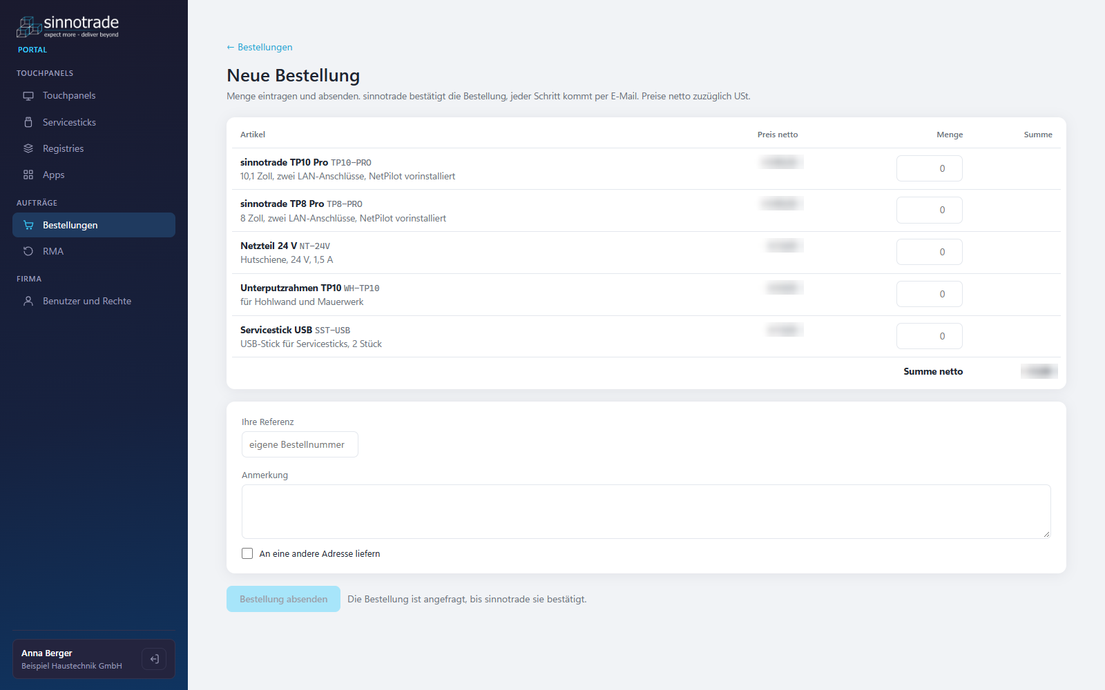The image size is (1105, 690).
Task: Click the Summe netto label
Action: click(x=933, y=371)
